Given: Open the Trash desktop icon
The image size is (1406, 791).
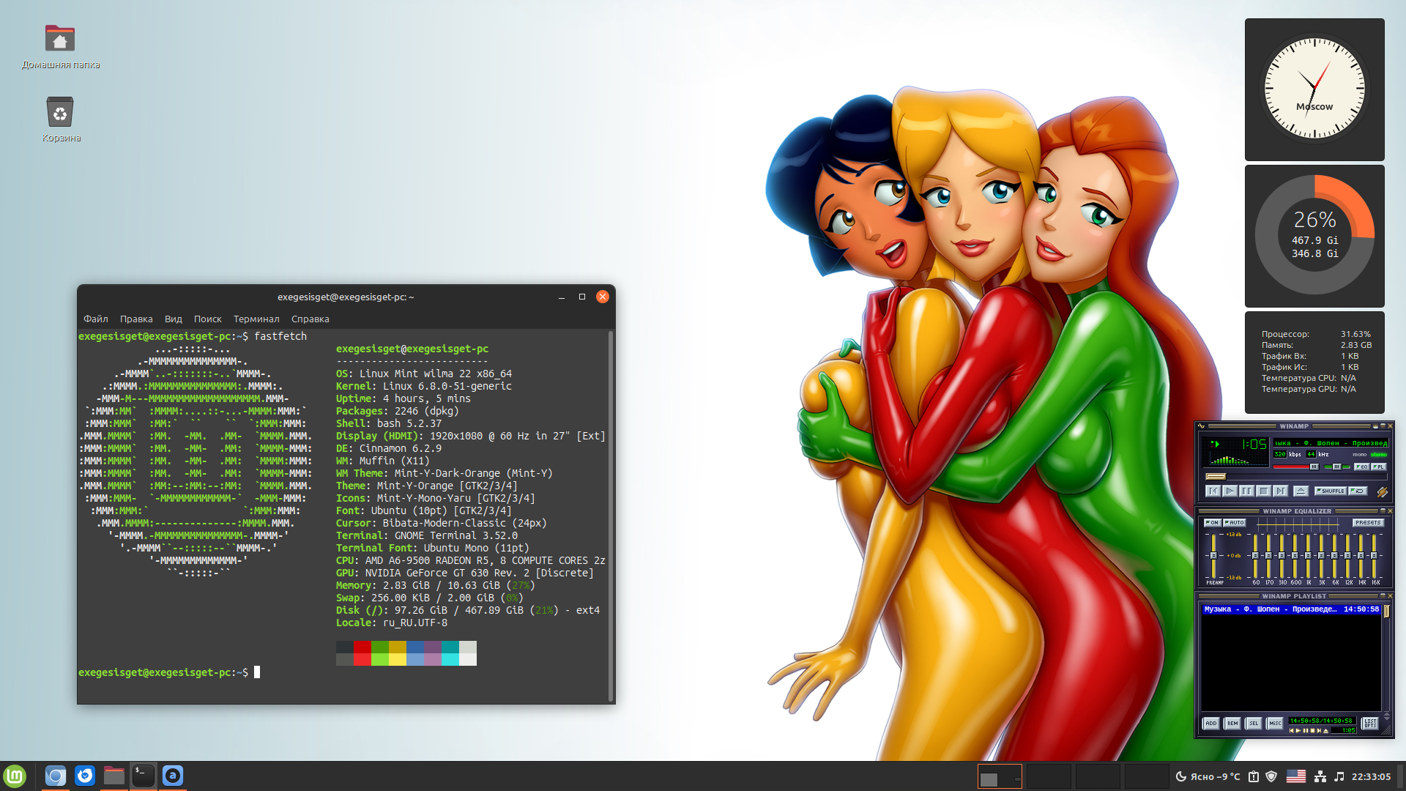Looking at the screenshot, I should (x=60, y=119).
